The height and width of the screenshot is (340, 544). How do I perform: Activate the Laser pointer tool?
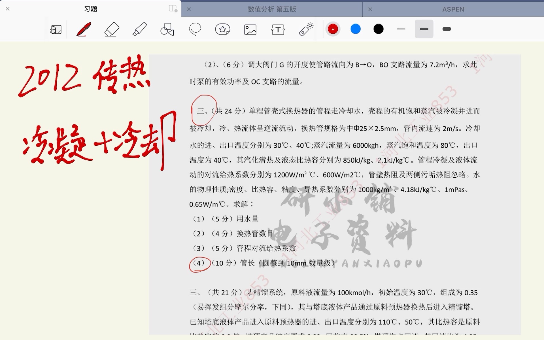(x=306, y=29)
